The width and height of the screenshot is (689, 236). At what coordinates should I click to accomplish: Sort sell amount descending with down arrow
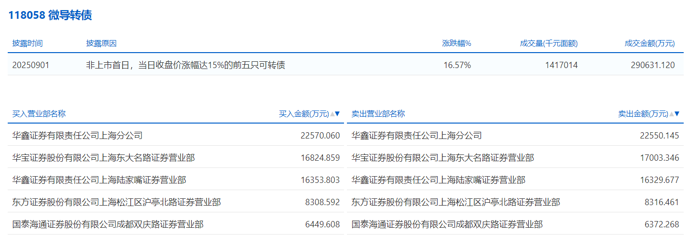click(x=677, y=114)
